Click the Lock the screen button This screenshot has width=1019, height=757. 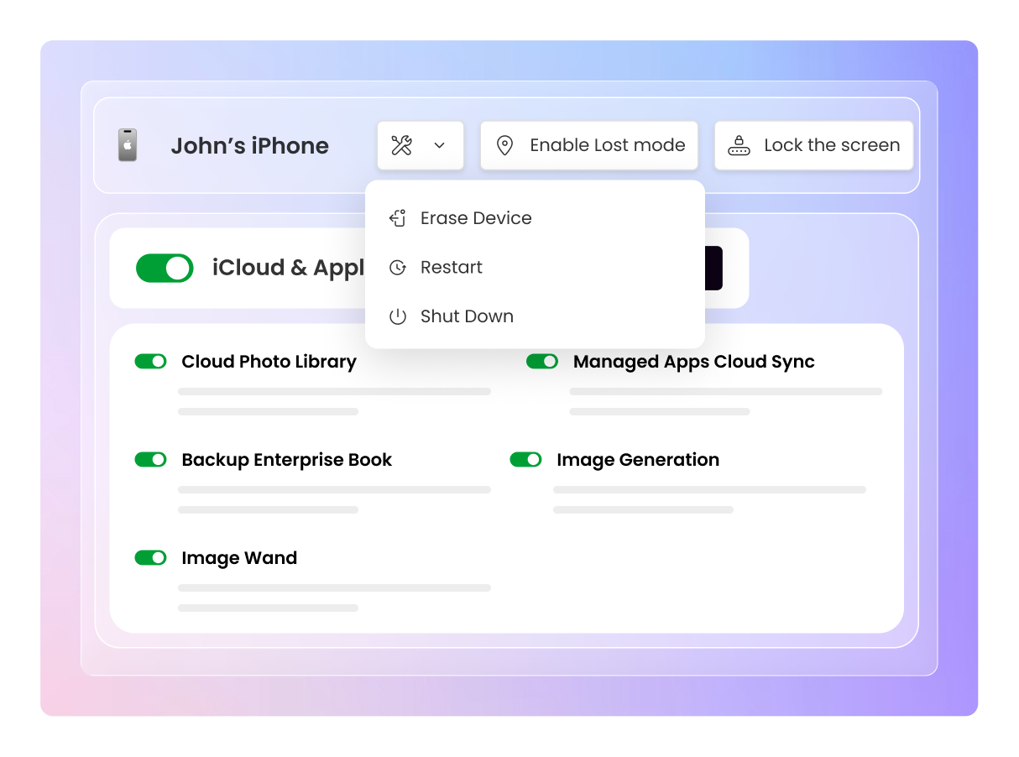click(813, 145)
